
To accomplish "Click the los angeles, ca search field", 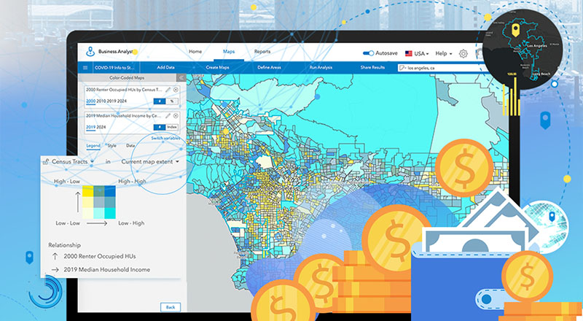I will click(437, 67).
